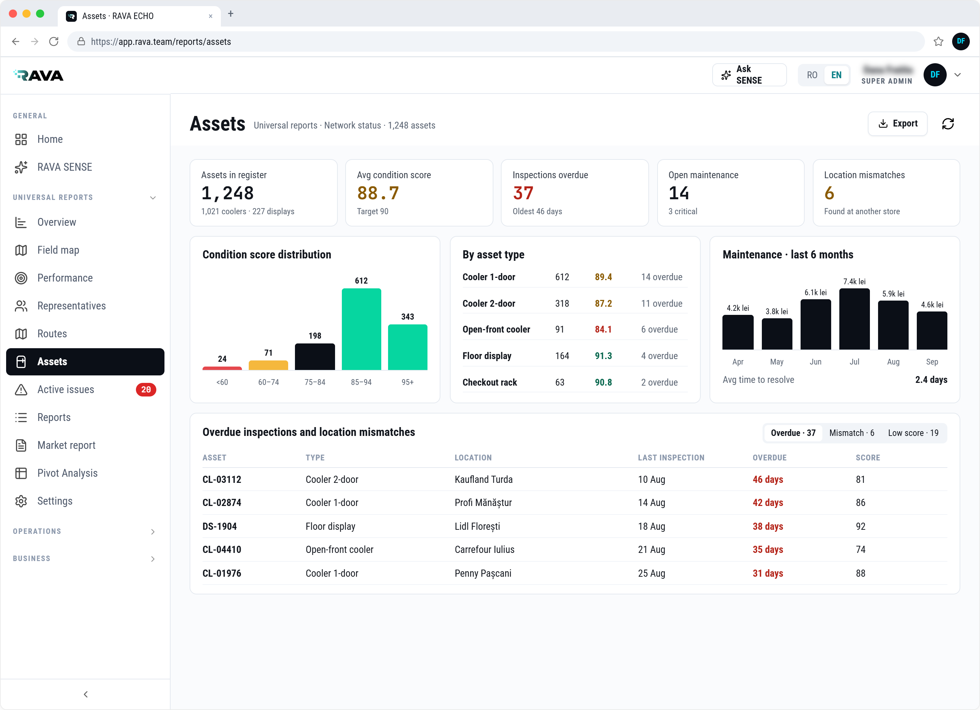Open the browser profile DF avatar

coord(961,41)
